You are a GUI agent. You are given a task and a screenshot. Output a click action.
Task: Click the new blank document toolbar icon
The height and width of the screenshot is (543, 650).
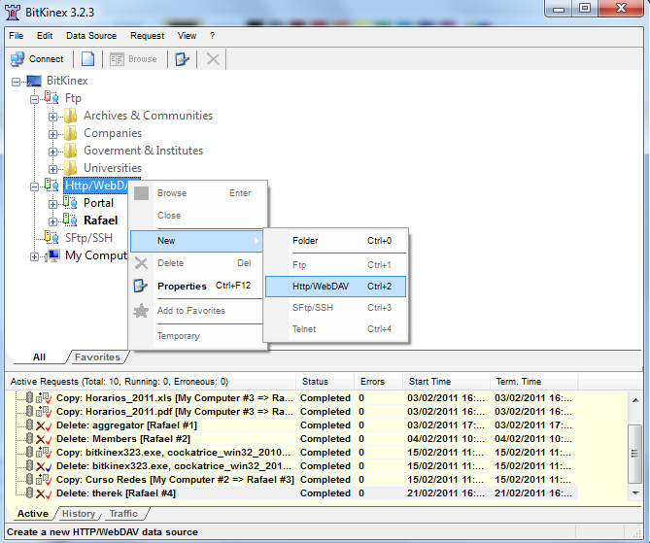pos(87,59)
